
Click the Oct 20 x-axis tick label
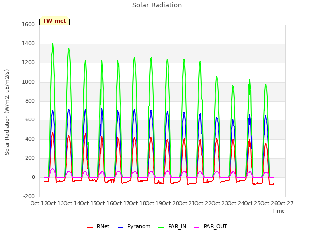pos(170,203)
